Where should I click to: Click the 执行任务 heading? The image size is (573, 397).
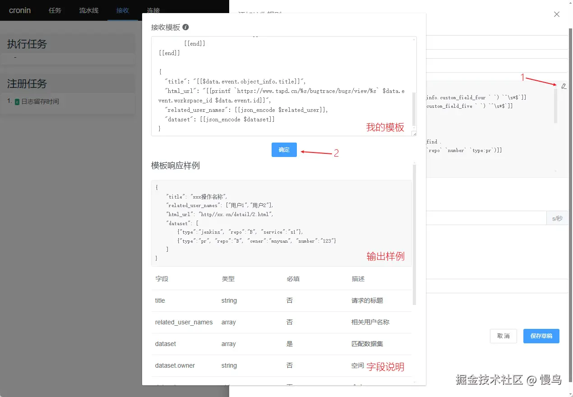point(27,44)
